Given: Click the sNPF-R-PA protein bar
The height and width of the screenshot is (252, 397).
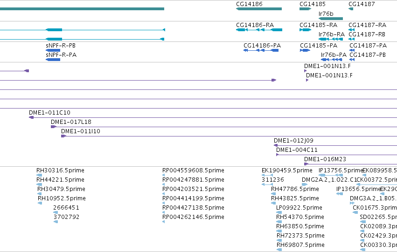Looking at the screenshot, I should (53, 60).
